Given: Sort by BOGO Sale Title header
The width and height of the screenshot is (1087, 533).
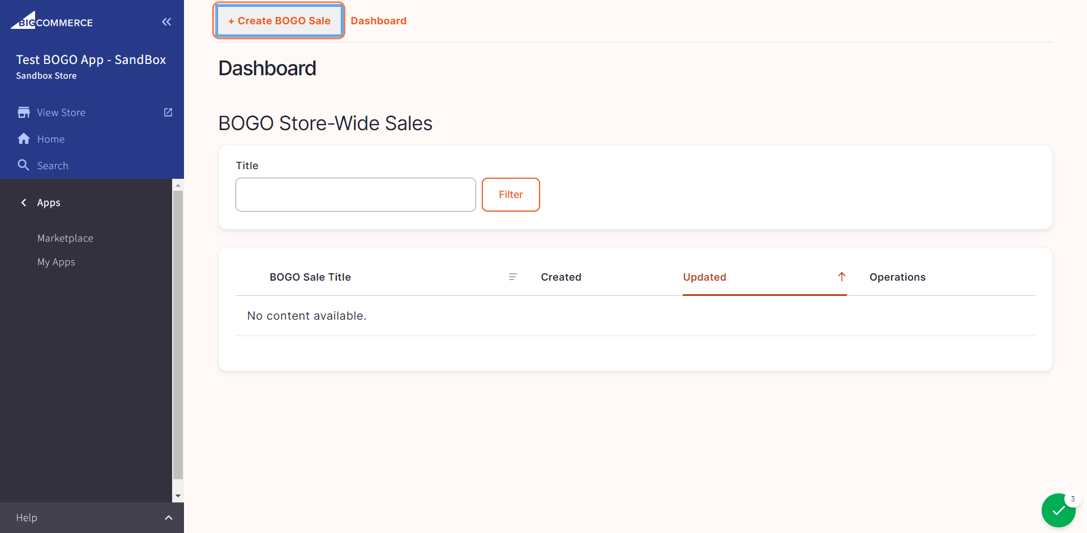Looking at the screenshot, I should (x=310, y=277).
